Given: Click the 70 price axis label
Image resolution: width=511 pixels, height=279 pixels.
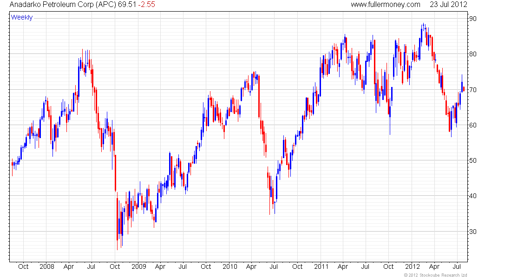Looking at the screenshot, I should click(472, 90).
